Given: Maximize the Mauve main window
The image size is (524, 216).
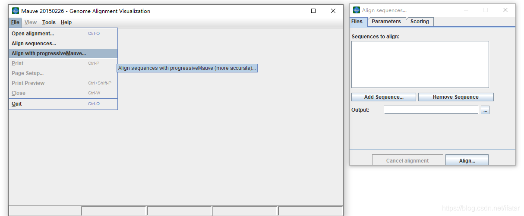Looking at the screenshot, I should pos(313,11).
